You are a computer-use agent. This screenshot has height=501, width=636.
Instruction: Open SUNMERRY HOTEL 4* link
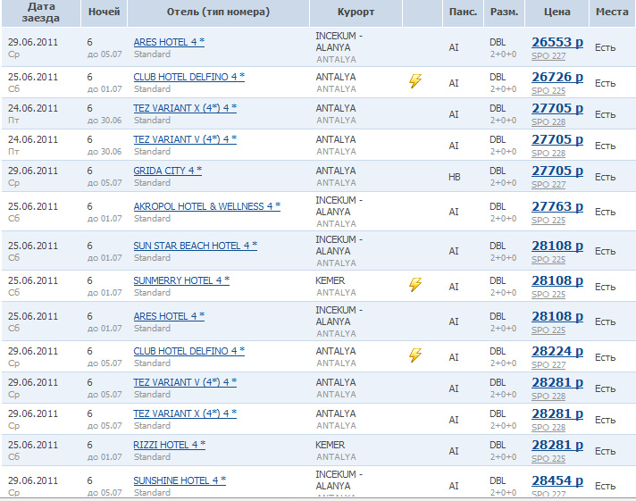click(181, 280)
